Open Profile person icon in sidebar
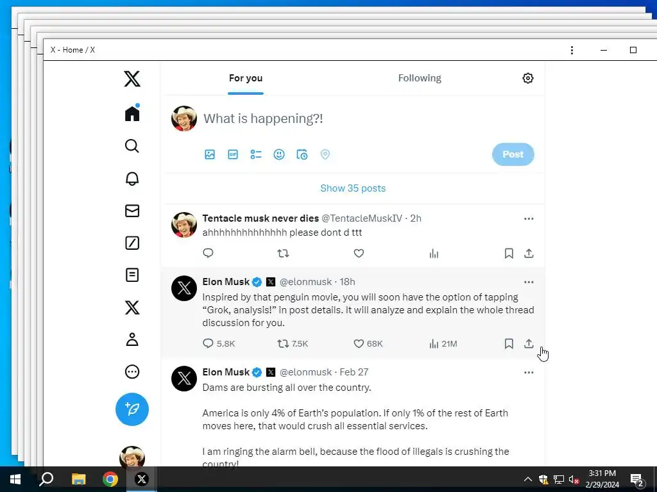Image resolution: width=657 pixels, height=492 pixels. (x=132, y=340)
